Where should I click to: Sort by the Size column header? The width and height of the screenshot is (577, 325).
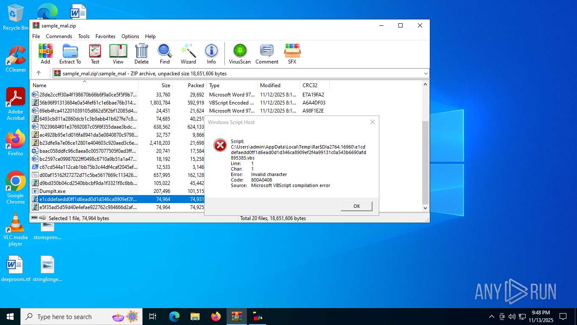point(155,85)
